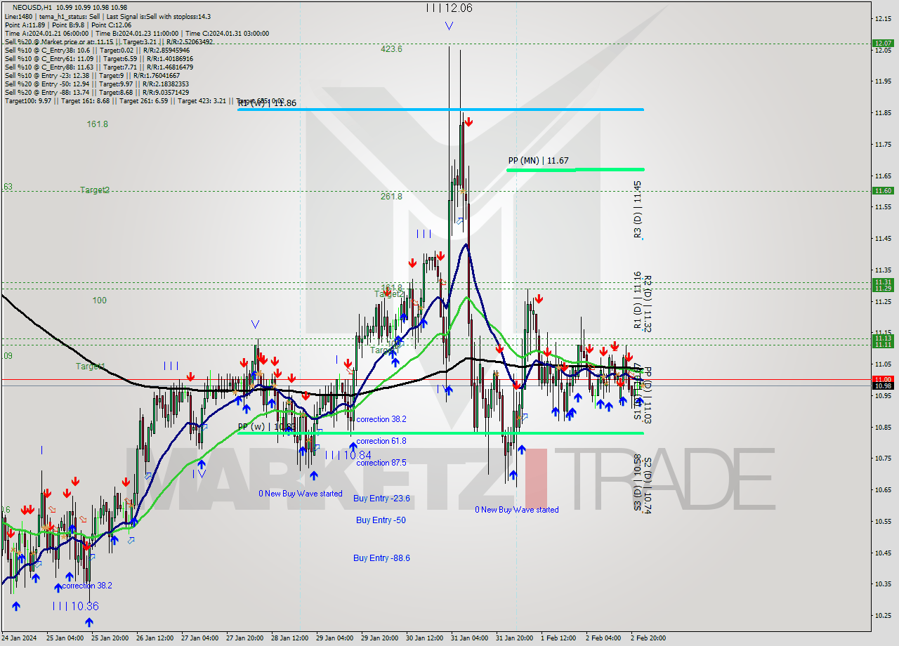Click the 'Target100: 9.97' targets line
Viewport: 899px width, 646px height.
pos(143,101)
